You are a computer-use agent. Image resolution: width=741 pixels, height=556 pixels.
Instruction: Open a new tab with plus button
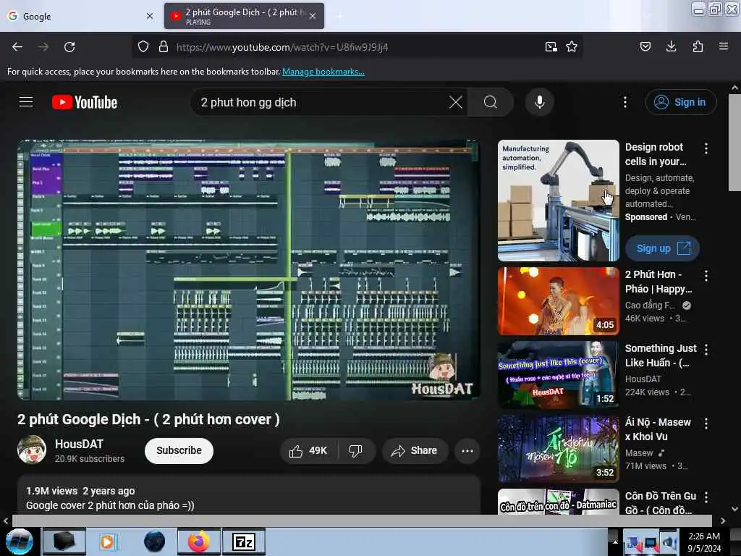point(339,16)
